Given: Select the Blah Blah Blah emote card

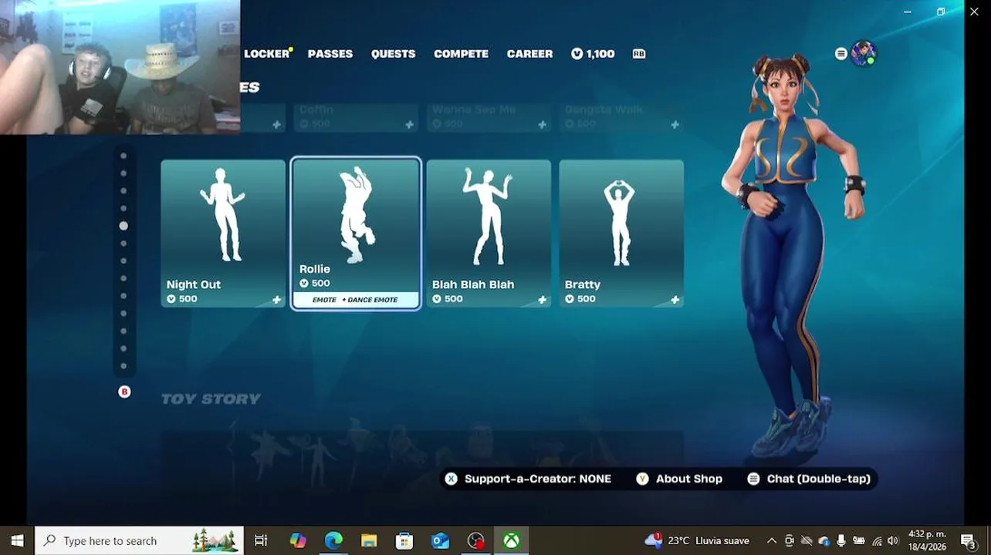Looking at the screenshot, I should pyautogui.click(x=489, y=234).
